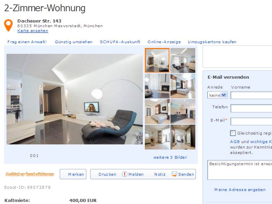Click the red Melden warning icon
Image resolution: width=272 pixels, height=204 pixels.
[124, 174]
